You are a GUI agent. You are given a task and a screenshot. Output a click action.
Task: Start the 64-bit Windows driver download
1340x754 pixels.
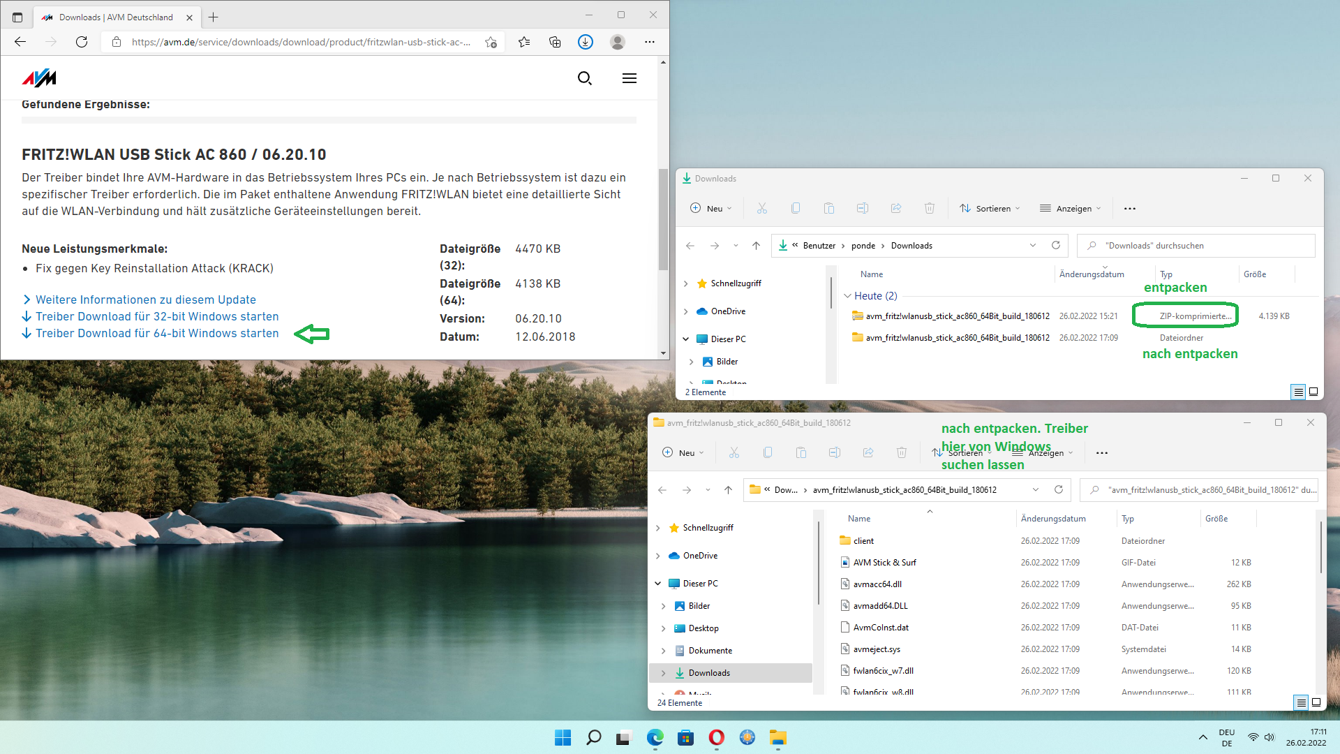[x=156, y=333]
